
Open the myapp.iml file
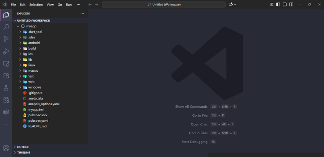50,110
